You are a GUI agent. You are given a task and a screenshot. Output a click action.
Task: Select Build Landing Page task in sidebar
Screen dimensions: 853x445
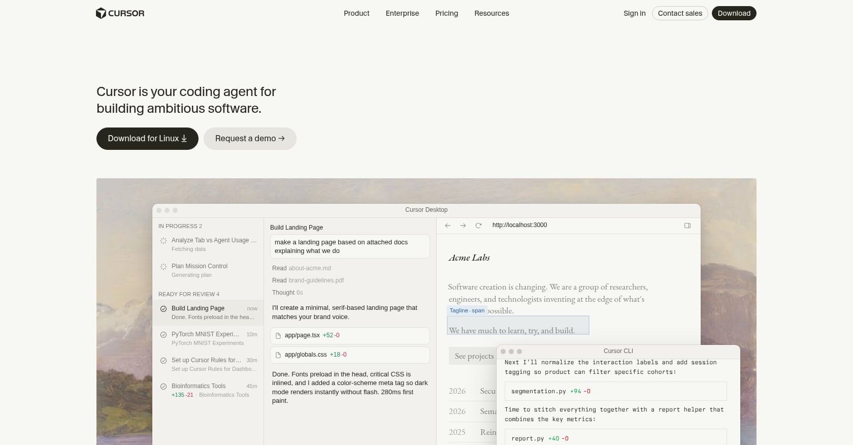(x=208, y=312)
